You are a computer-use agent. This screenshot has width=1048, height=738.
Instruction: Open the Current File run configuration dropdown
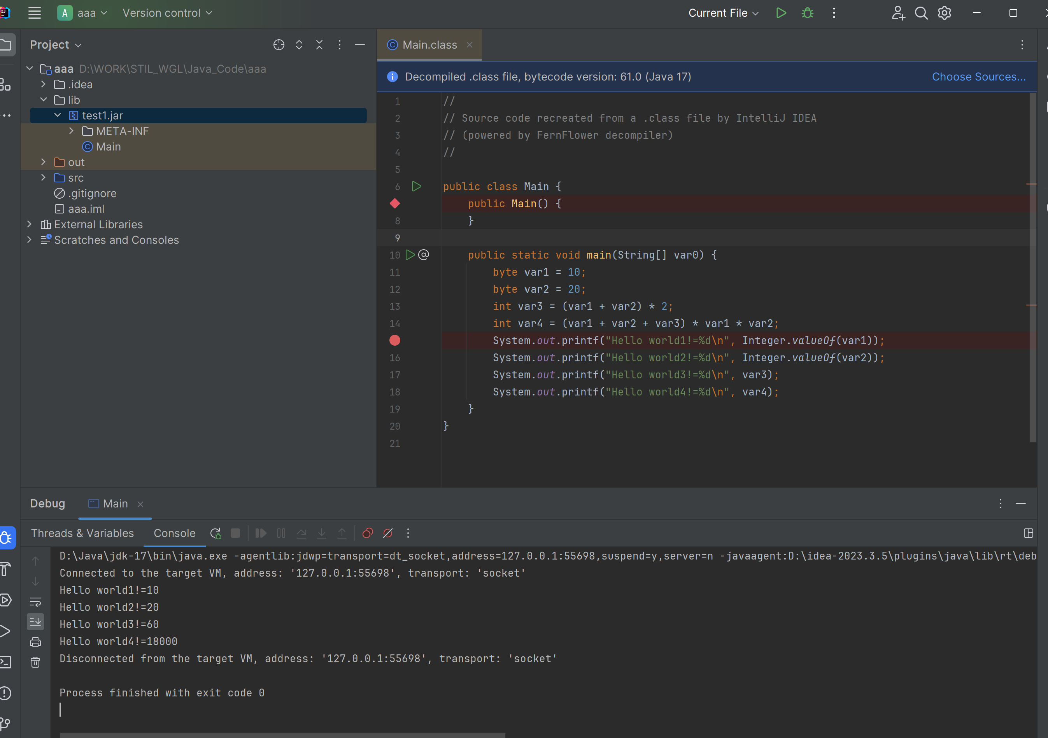pyautogui.click(x=723, y=13)
